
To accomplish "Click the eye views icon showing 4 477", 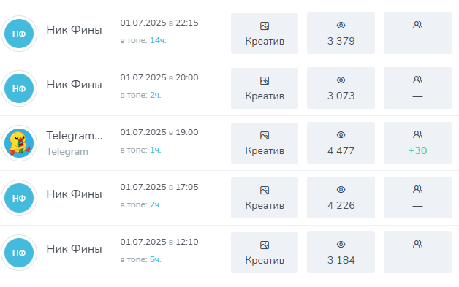I will (x=341, y=135).
